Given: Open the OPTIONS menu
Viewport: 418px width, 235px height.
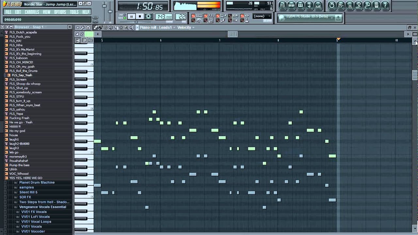Looking at the screenshot, I should point(60,12).
